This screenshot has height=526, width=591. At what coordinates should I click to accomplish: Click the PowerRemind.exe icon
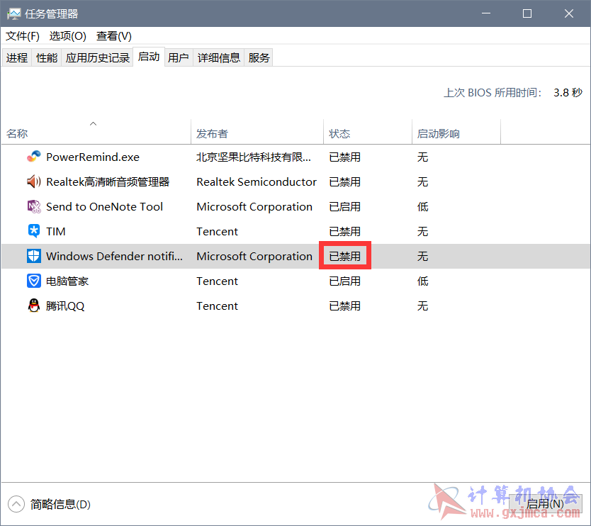tap(33, 157)
